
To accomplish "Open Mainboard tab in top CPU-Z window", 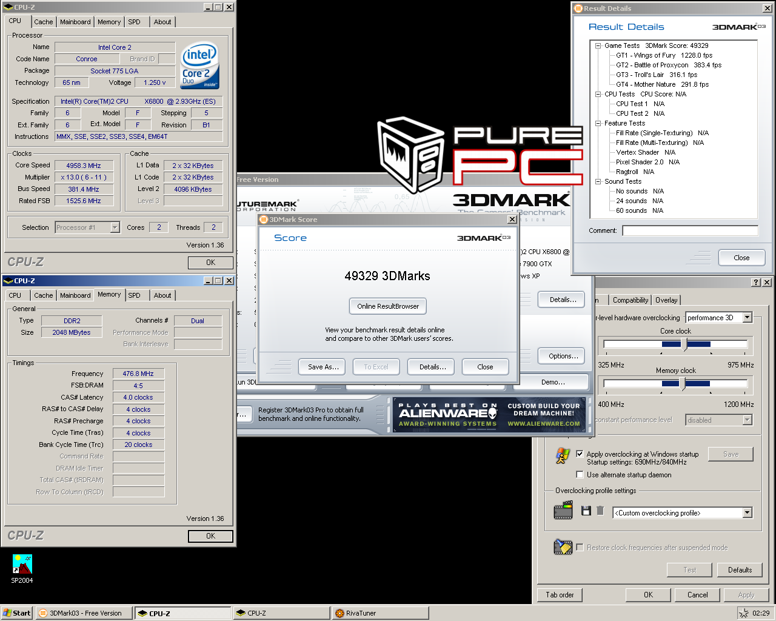I will pos(75,22).
